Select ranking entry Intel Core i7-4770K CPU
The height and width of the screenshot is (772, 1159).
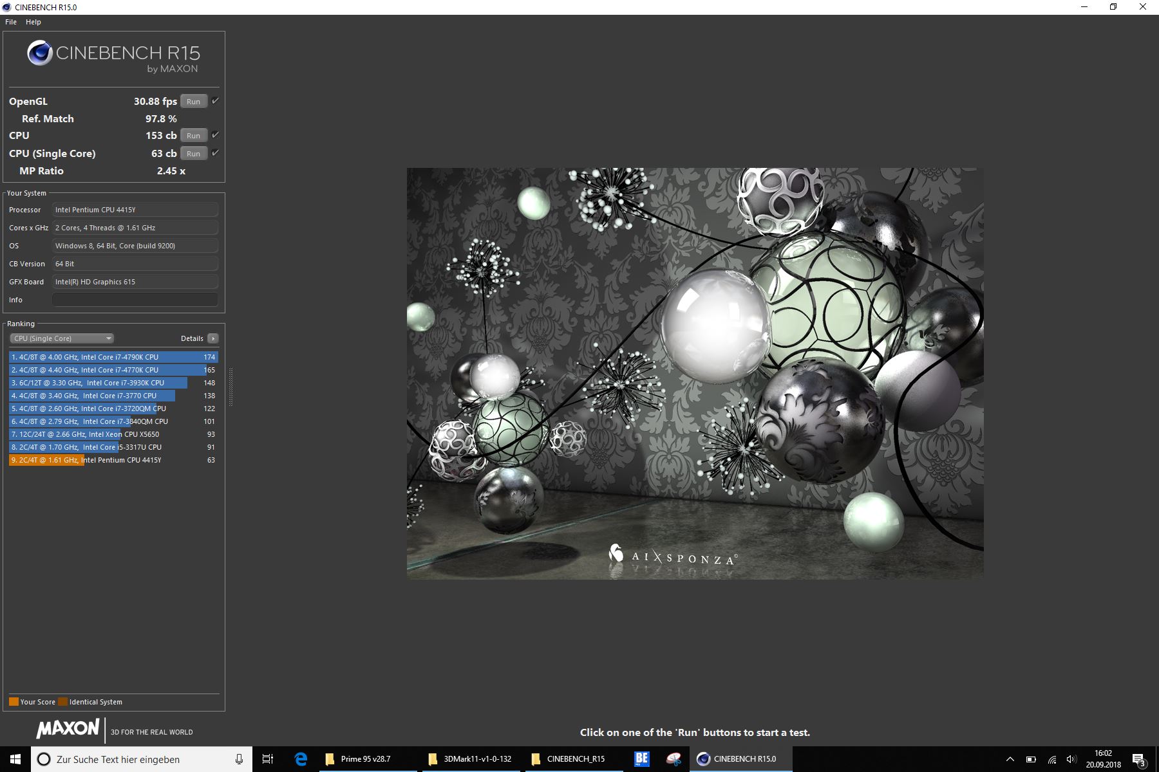pos(114,370)
